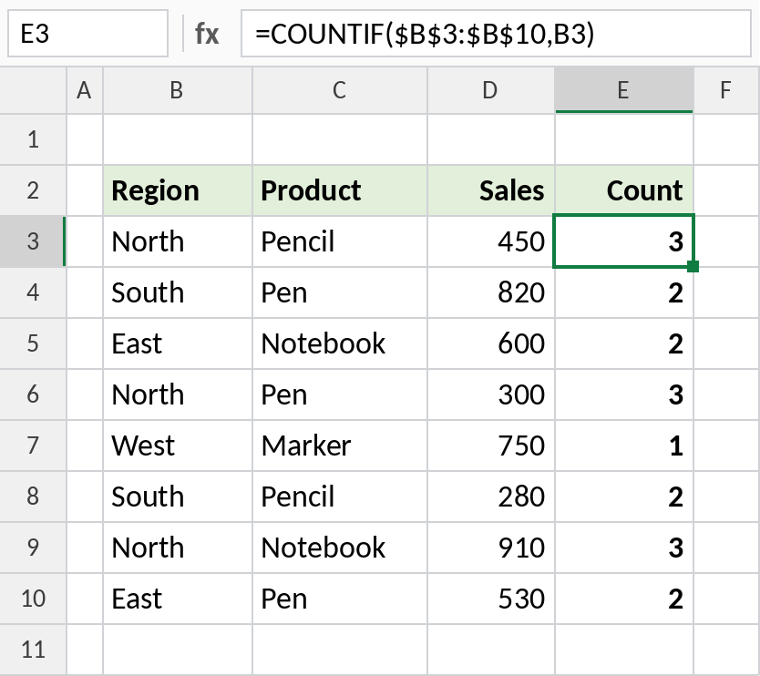The height and width of the screenshot is (676, 760).
Task: Select the cell with sales value 820
Action: coord(491,292)
